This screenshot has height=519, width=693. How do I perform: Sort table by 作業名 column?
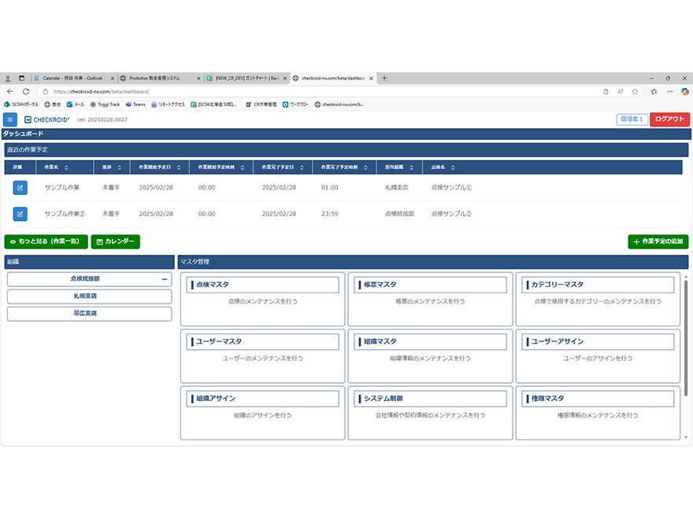click(x=66, y=167)
